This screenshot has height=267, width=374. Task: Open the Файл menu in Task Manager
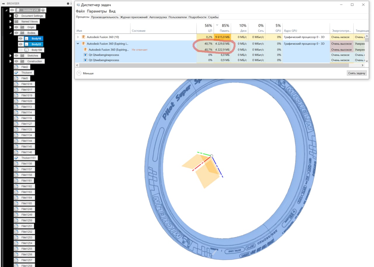click(x=80, y=11)
